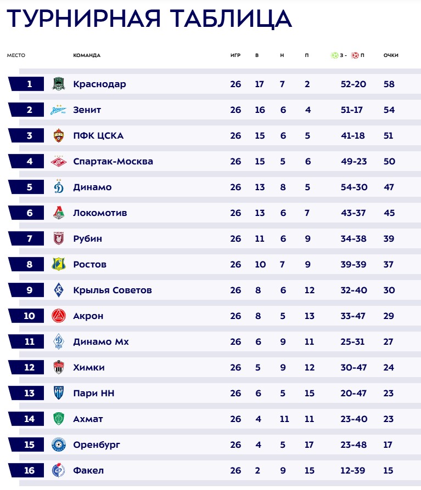Click the Зенит club logo
The width and height of the screenshot is (421, 490).
pos(59,110)
